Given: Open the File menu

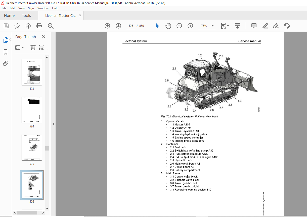Looking at the screenshot, I should (4, 8).
